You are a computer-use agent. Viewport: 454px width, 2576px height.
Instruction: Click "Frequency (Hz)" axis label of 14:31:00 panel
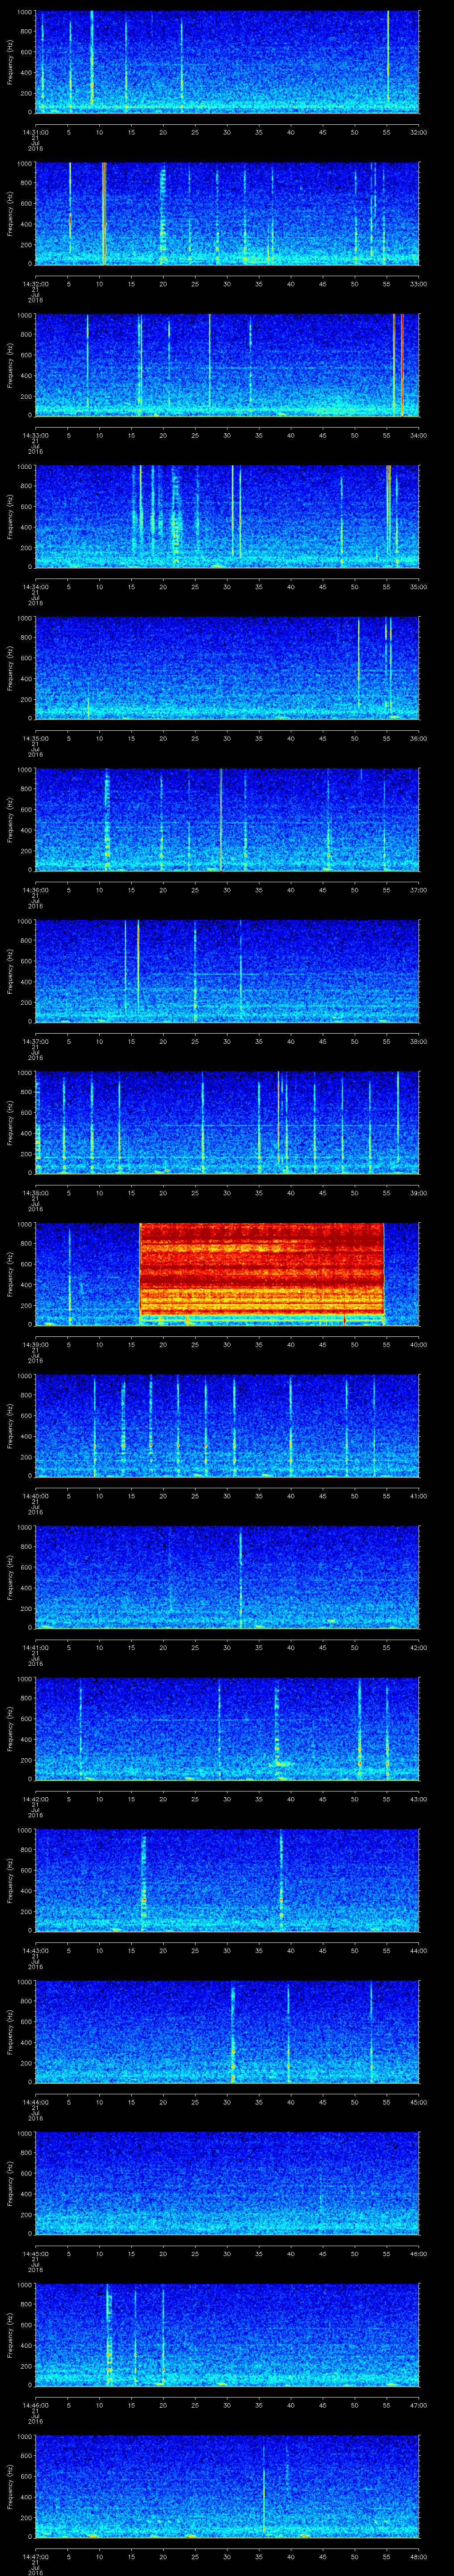tap(10, 62)
